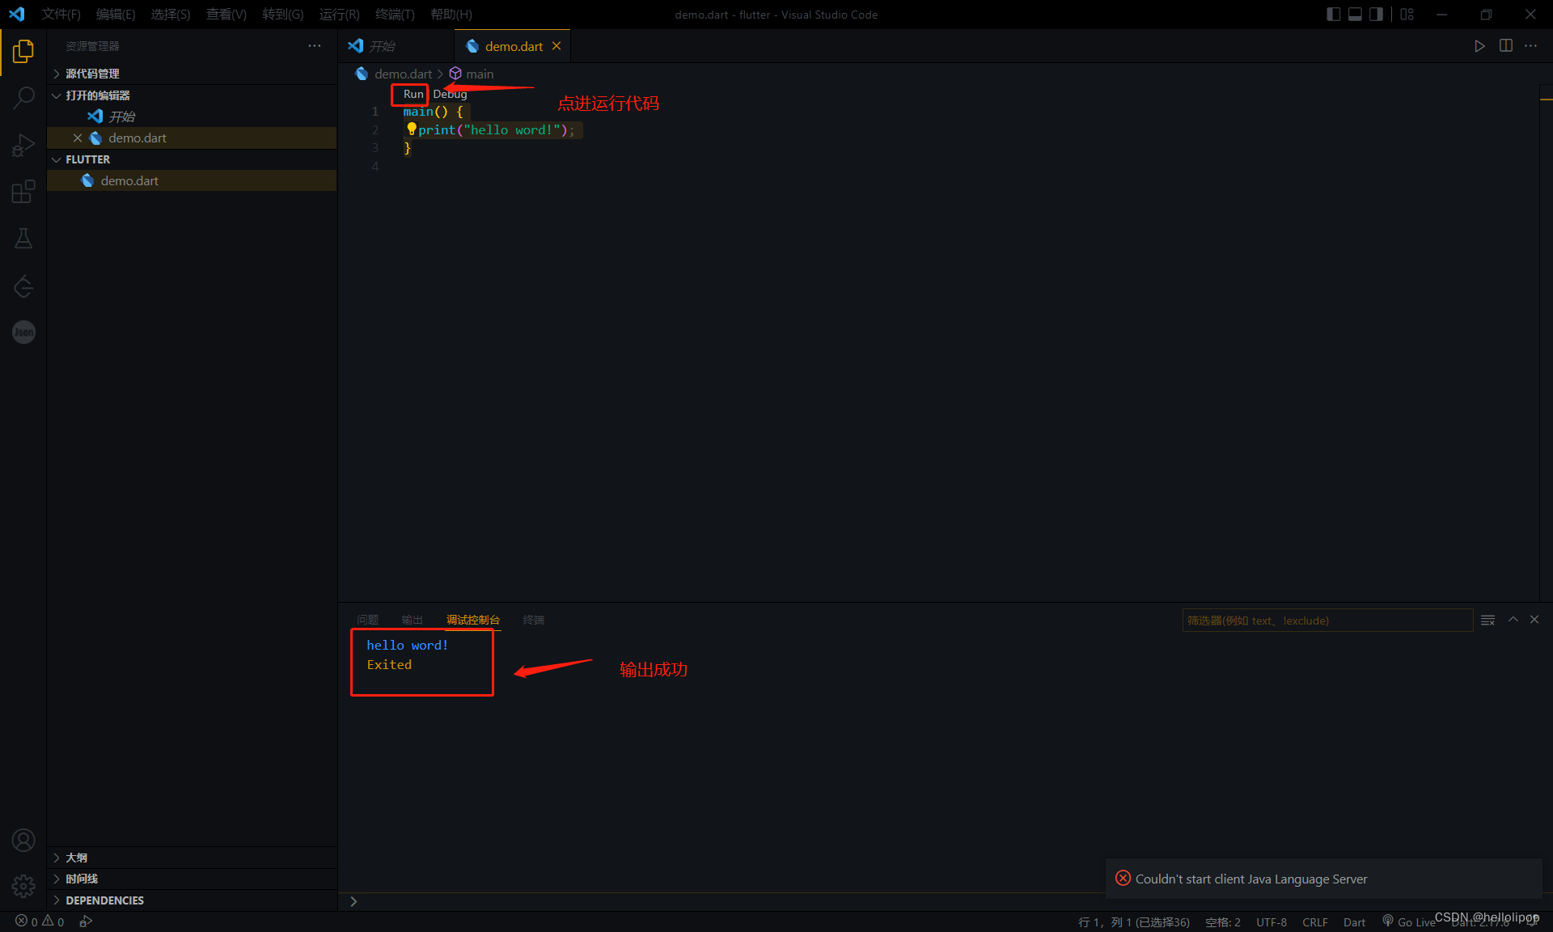Viewport: 1553px width, 932px height.
Task: Open the Run and Debug view
Action: coord(23,145)
